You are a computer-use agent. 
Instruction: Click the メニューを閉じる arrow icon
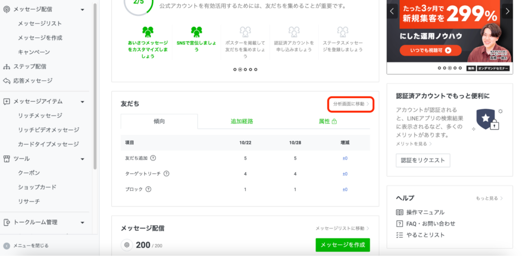[7, 246]
